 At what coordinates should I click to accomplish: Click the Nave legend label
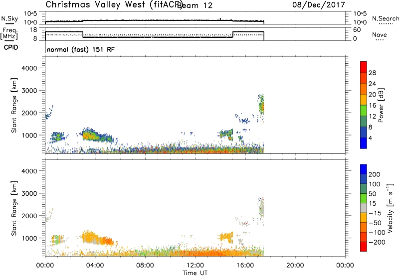pos(379,35)
